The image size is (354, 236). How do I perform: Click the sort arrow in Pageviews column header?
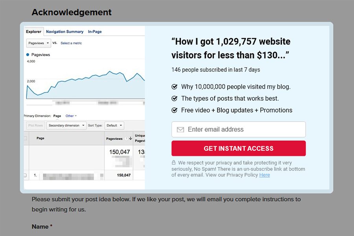coord(131,138)
